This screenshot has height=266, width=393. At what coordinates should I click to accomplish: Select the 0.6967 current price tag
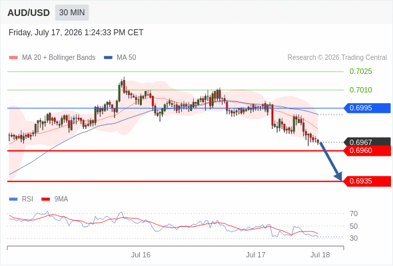[x=367, y=142]
